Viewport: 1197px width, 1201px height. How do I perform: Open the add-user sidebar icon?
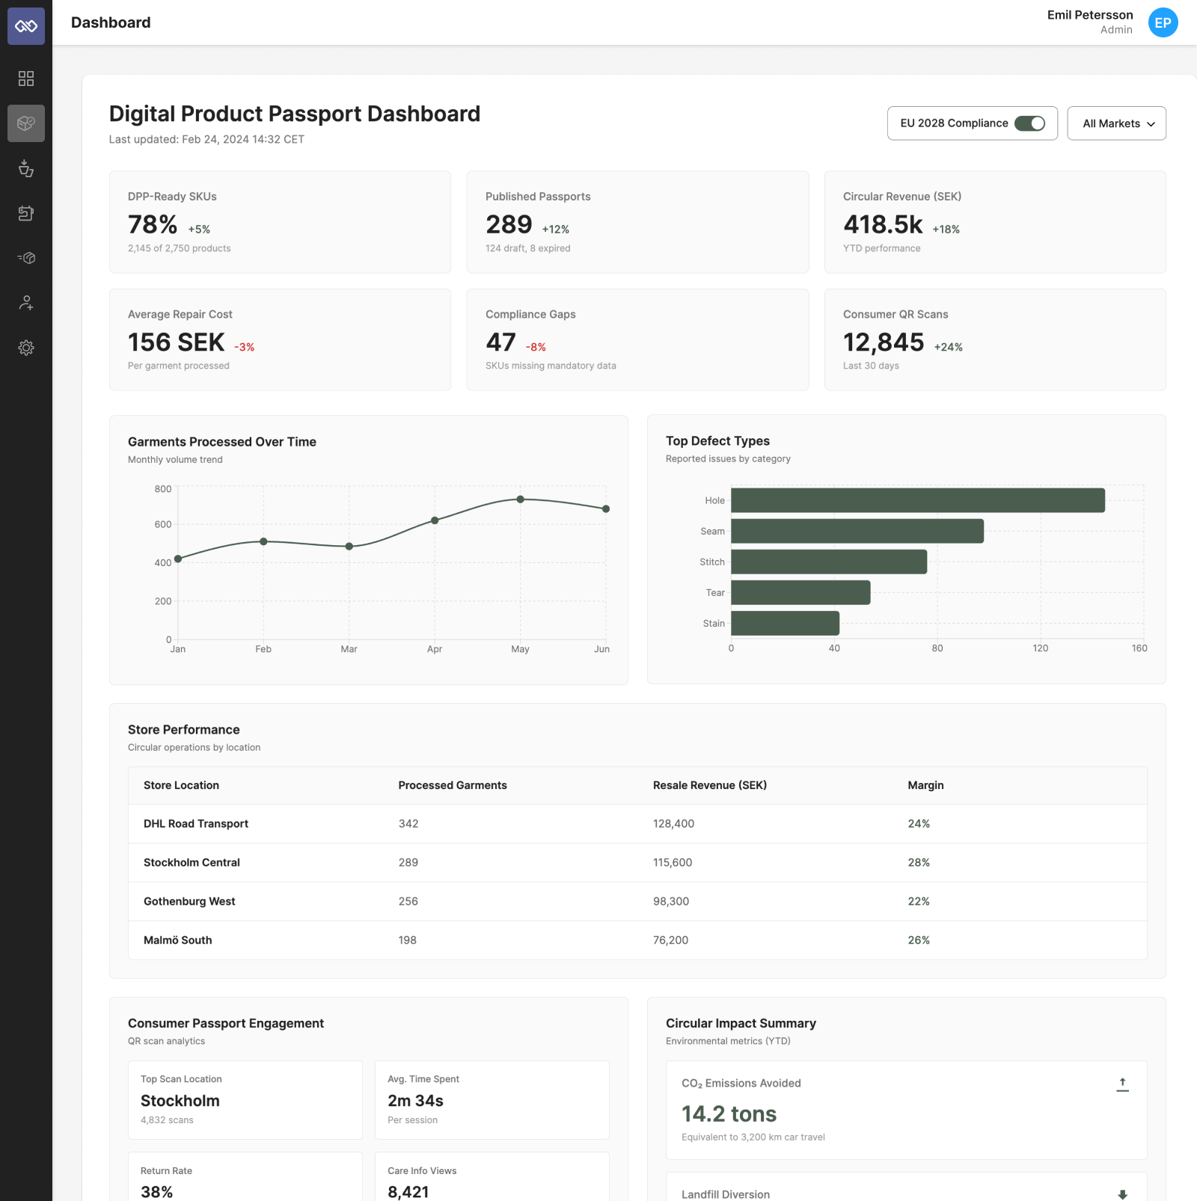tap(26, 303)
